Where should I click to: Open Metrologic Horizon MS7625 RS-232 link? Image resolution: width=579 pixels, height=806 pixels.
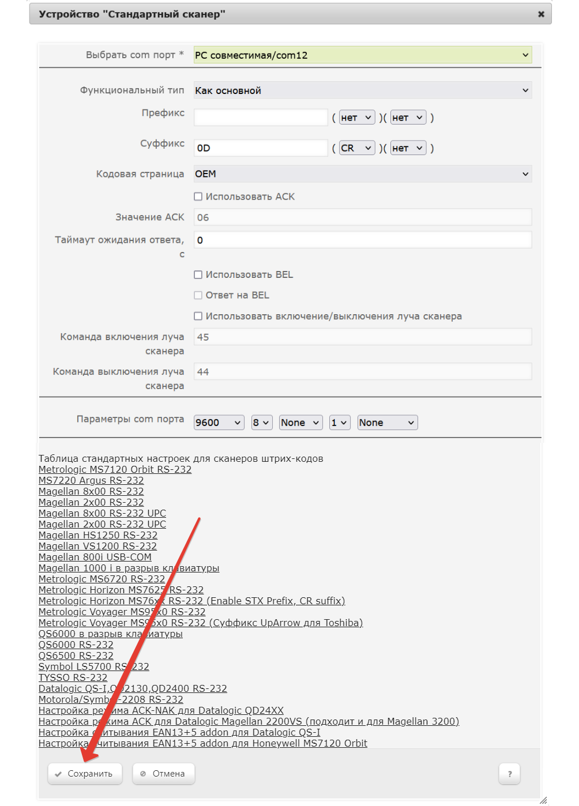tap(121, 590)
